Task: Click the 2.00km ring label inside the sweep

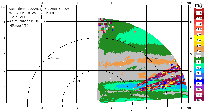Action: (x=127, y=81)
